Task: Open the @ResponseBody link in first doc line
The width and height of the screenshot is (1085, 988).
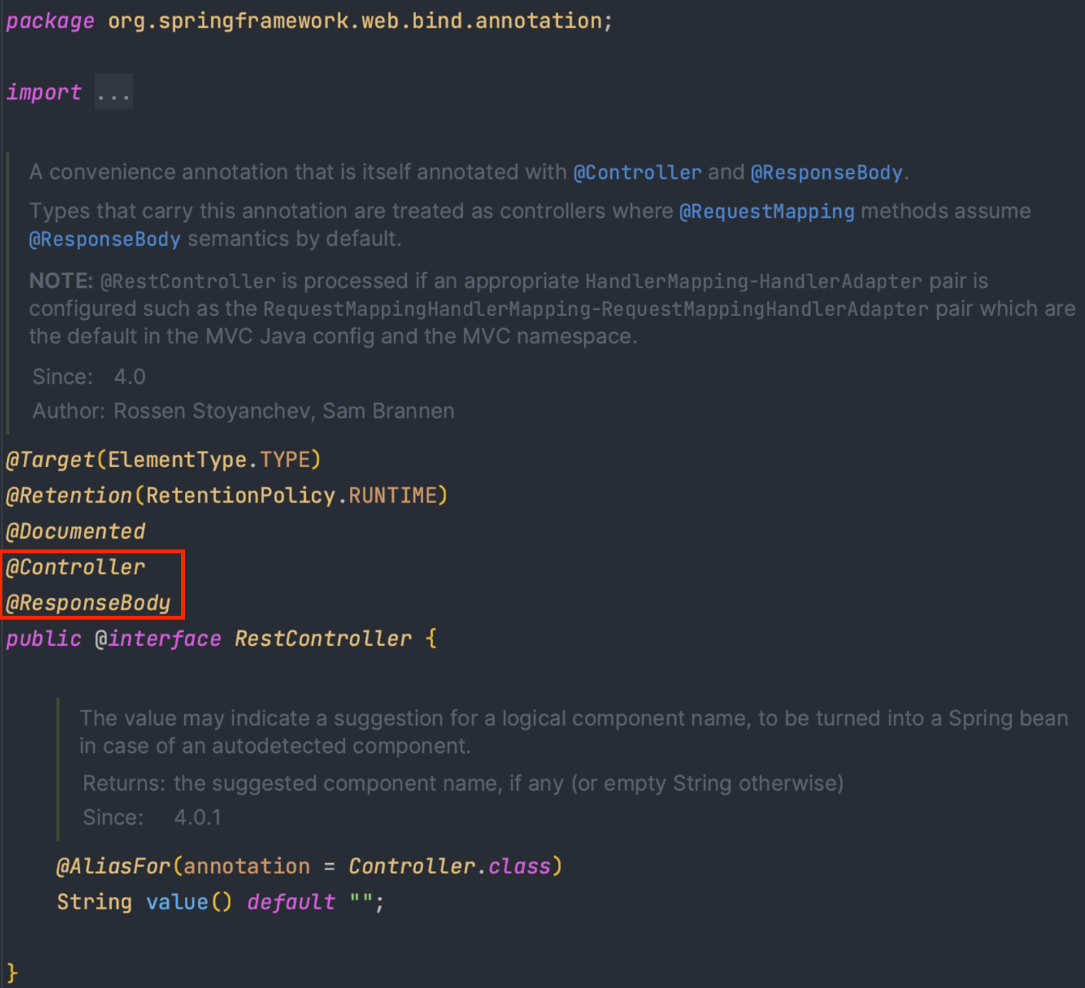Action: click(x=826, y=173)
